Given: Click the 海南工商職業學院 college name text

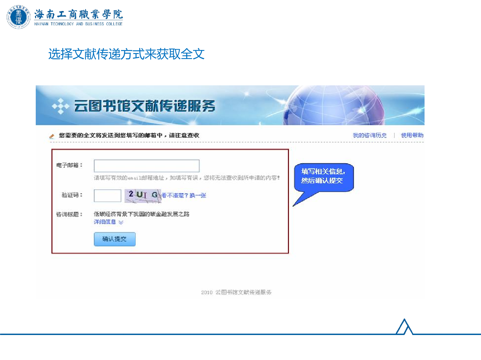Looking at the screenshot, I should [78, 14].
